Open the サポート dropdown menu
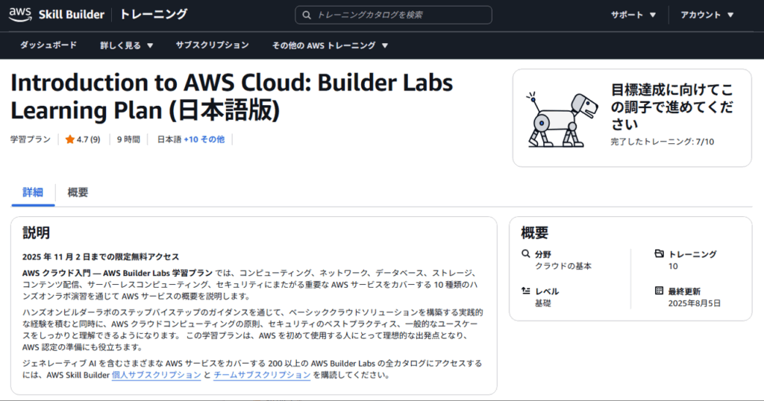 tap(633, 15)
